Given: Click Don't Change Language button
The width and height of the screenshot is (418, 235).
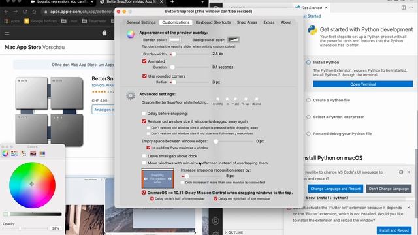Looking at the screenshot, I should [389, 189].
